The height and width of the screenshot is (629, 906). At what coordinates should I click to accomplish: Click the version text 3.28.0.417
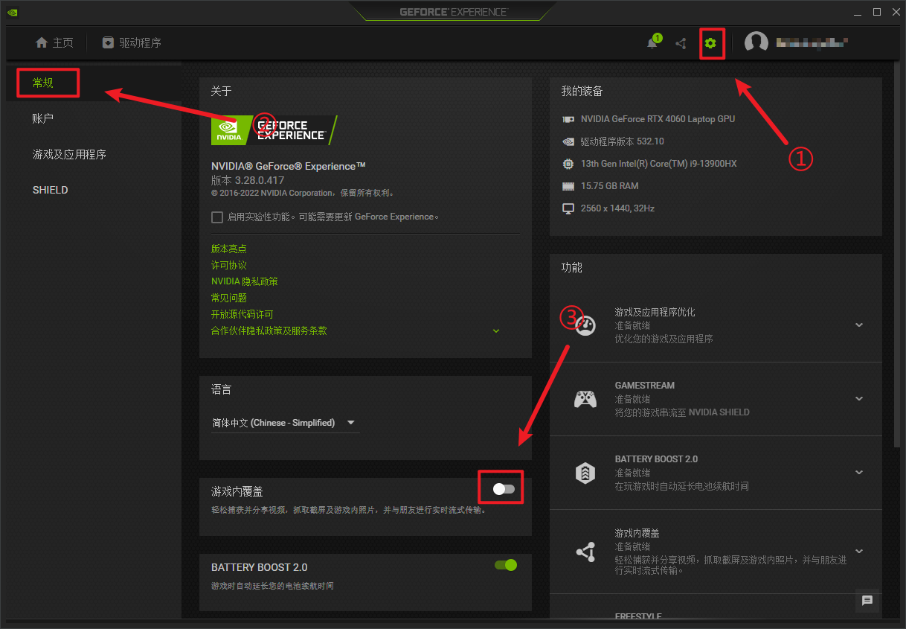(248, 180)
